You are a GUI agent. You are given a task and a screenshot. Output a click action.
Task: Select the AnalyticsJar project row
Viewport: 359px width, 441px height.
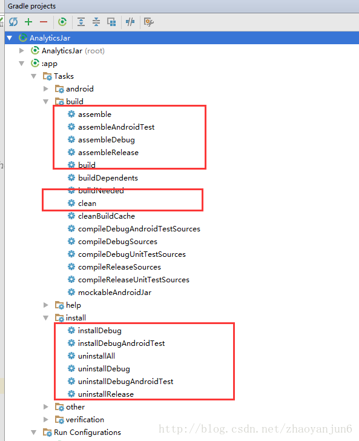click(182, 38)
